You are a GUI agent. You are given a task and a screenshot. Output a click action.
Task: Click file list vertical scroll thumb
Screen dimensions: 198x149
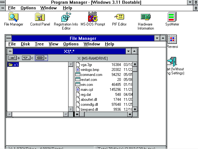[x=135, y=69]
